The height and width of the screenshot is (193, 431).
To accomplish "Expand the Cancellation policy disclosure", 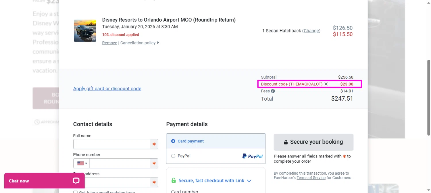I will (x=140, y=43).
